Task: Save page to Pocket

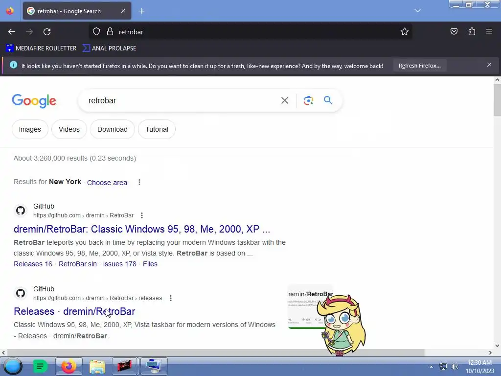Action: coord(454,31)
